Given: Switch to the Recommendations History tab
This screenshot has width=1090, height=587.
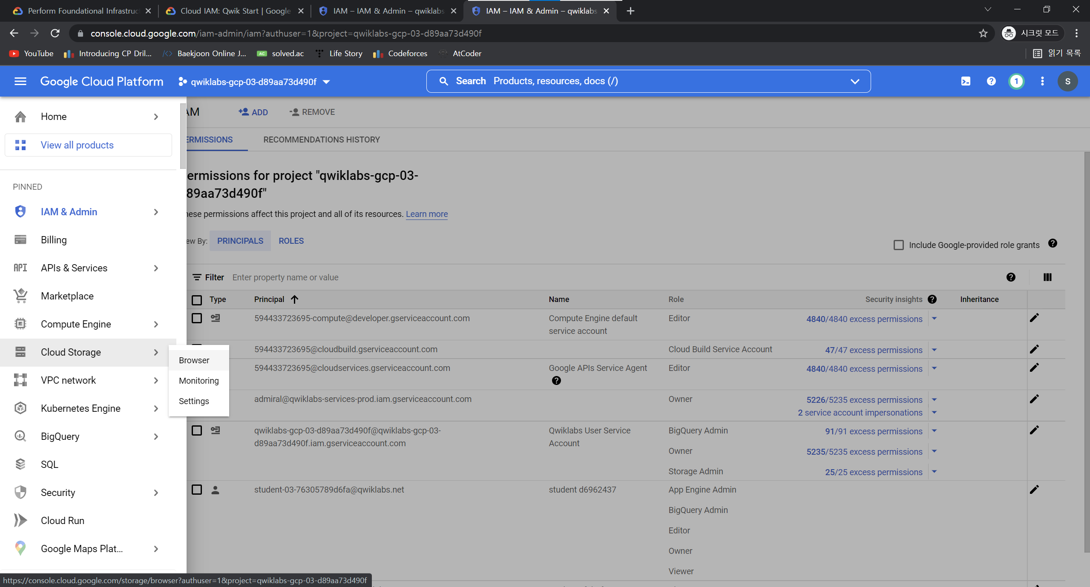Looking at the screenshot, I should coord(322,140).
